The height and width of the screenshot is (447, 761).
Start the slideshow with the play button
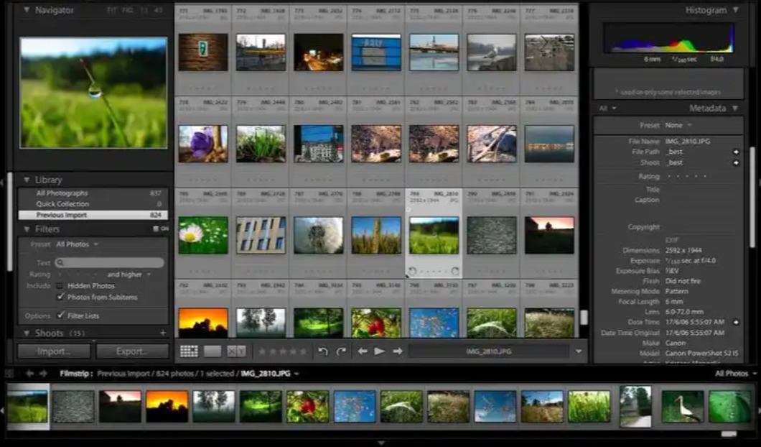(x=380, y=351)
